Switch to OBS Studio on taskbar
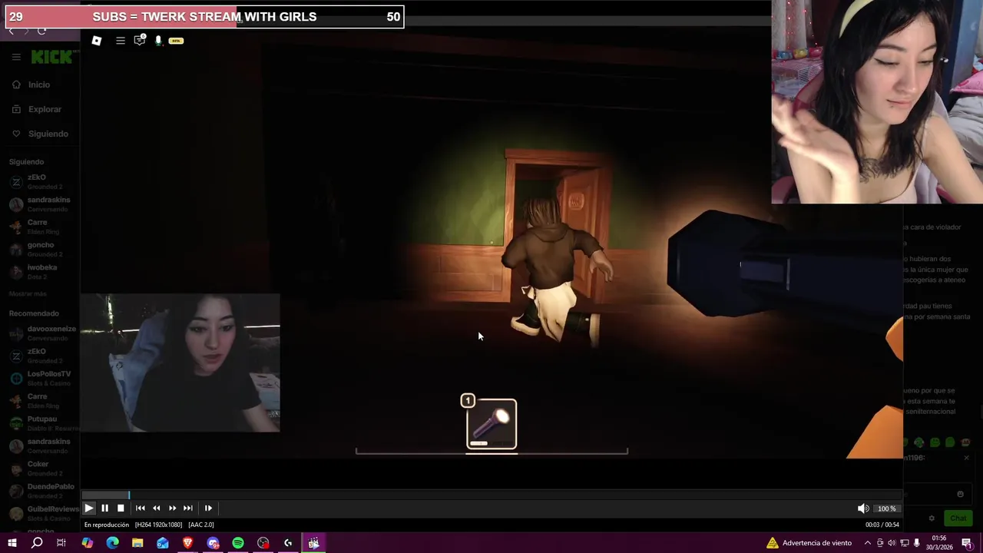 pos(263,543)
